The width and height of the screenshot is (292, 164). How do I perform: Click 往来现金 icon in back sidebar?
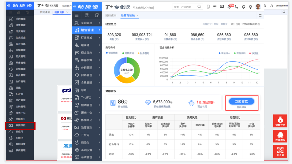[11, 38]
